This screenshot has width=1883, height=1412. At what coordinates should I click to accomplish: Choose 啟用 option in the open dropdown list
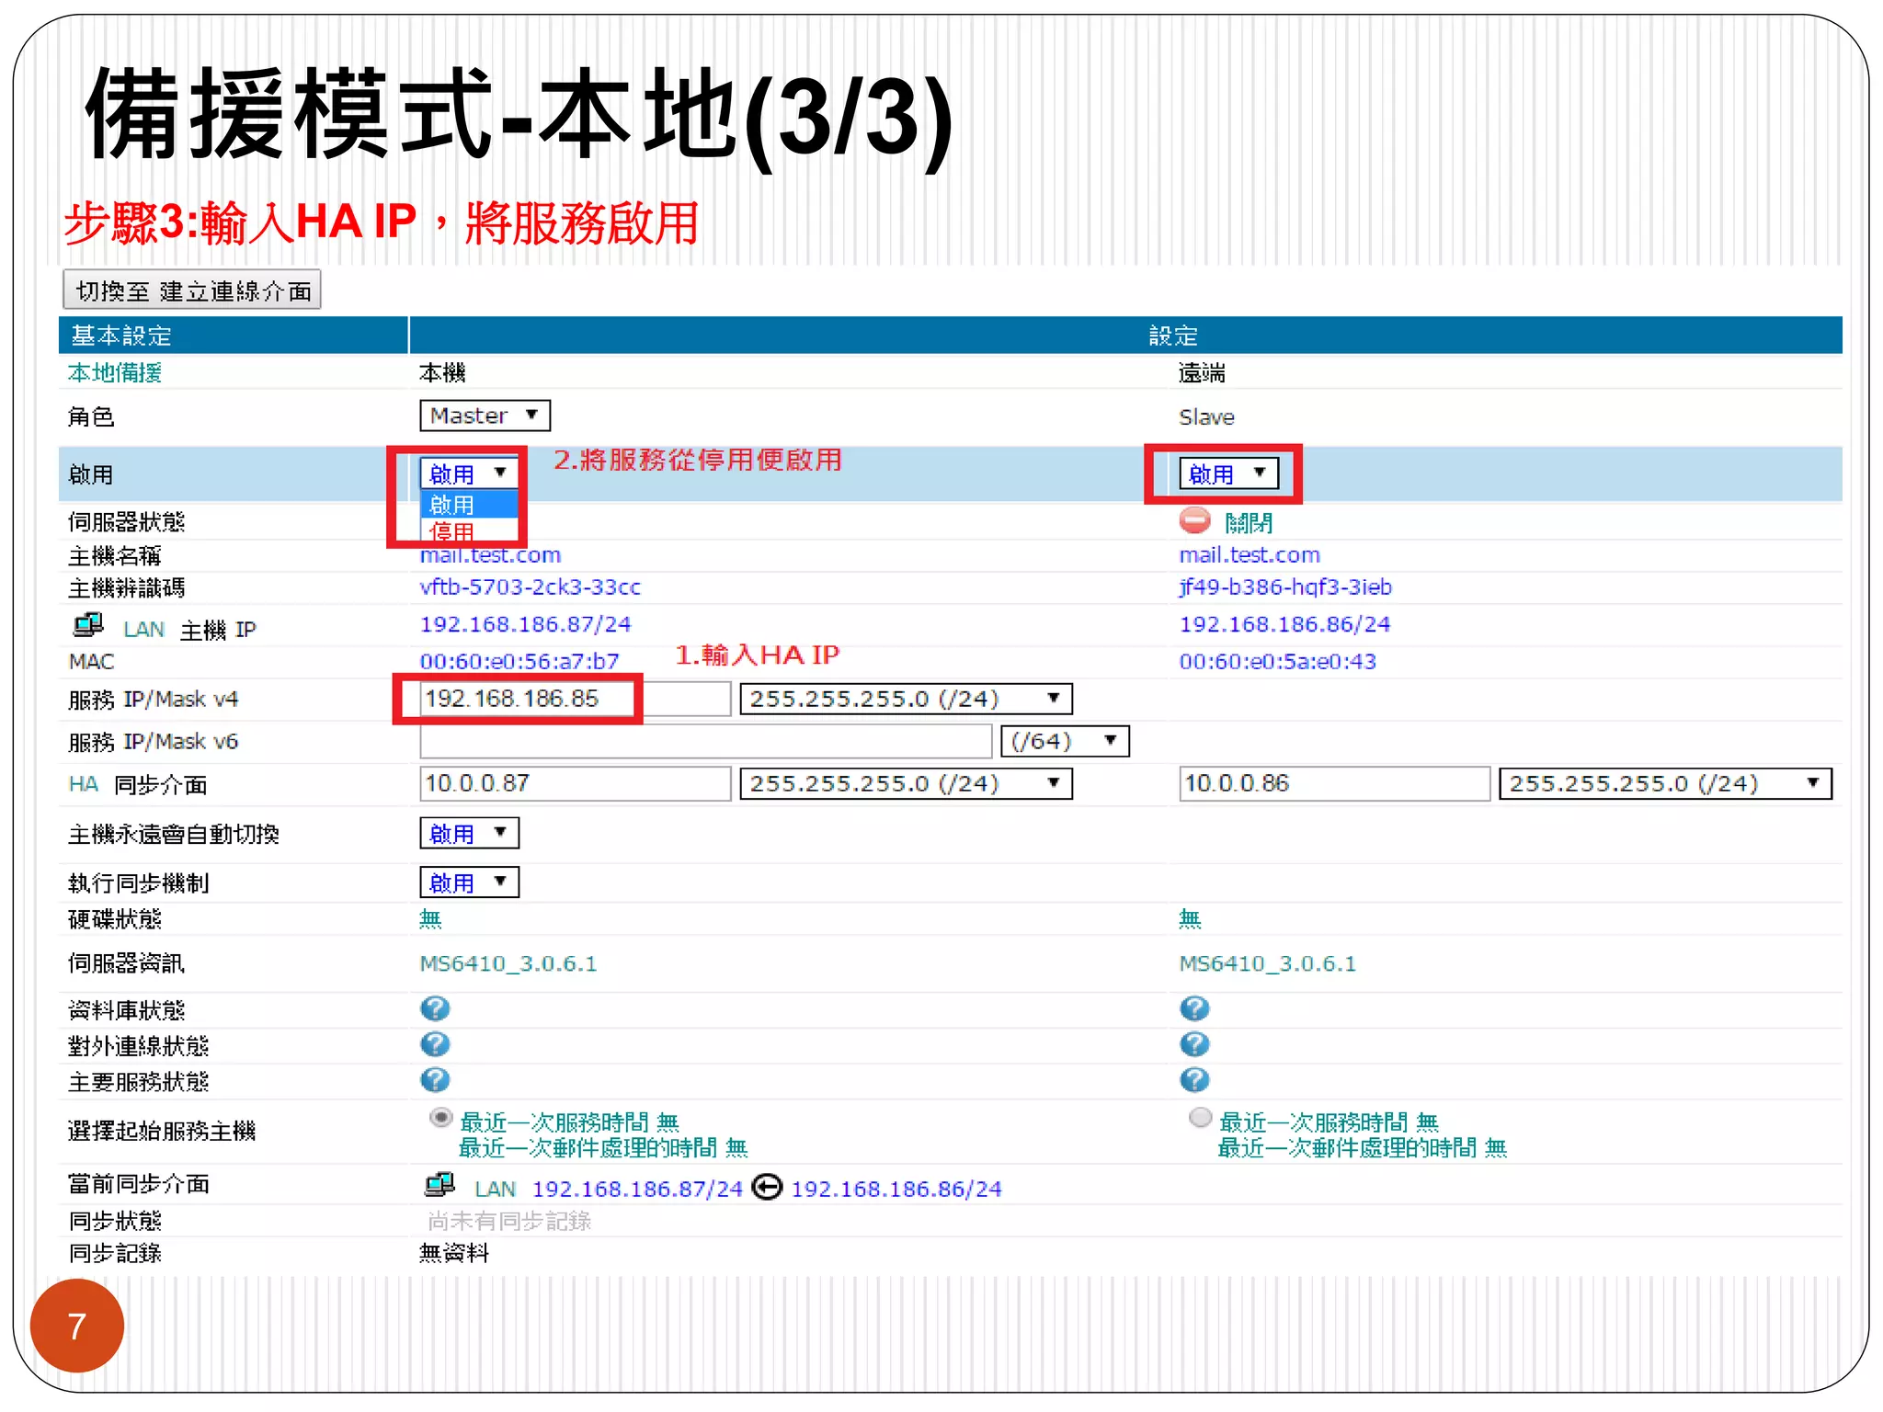pyautogui.click(x=469, y=505)
